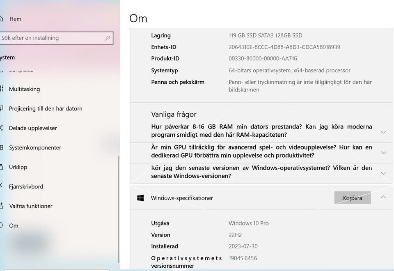Click the Windows logo beside Windows-specifikationer
394x271 pixels.
140,198
